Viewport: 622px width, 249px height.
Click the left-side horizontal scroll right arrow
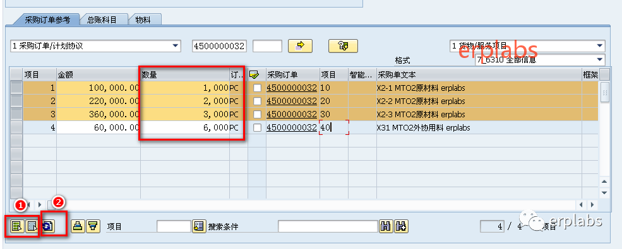(x=39, y=205)
